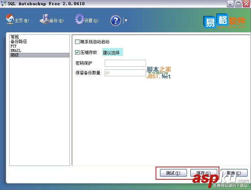Viewport: 251px width, 190px height.
Task: Maximize the SQL Autobackup window
Action: pos(238,3)
